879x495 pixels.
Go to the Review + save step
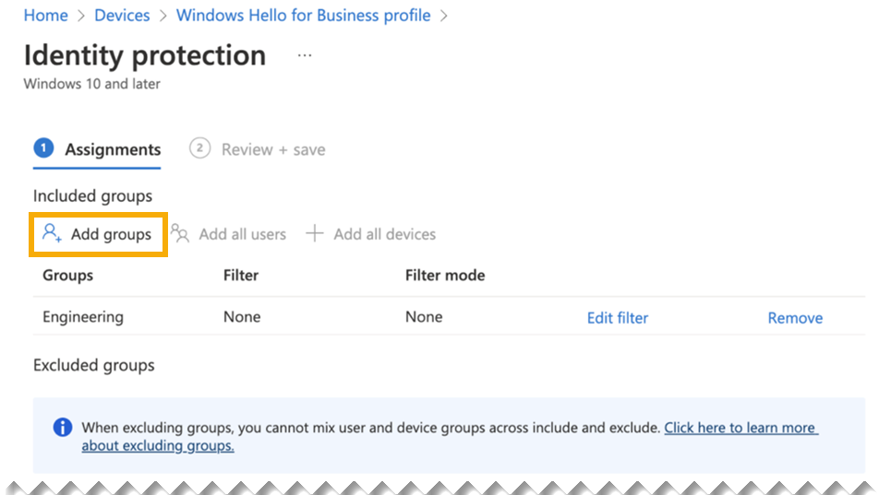pos(273,149)
